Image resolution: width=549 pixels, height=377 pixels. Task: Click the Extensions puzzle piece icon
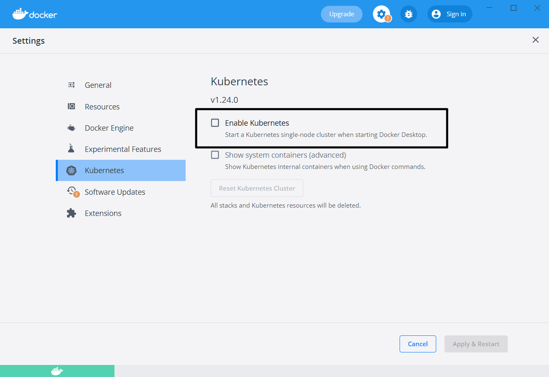72,213
